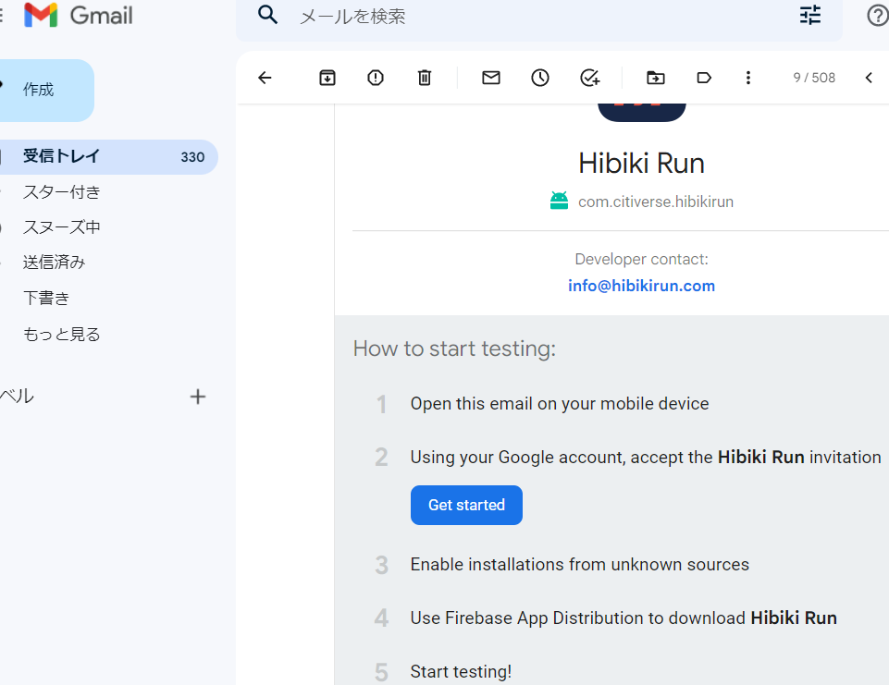The height and width of the screenshot is (685, 889).
Task: Click step 'Use Firebase App Distribution to download'
Action: click(x=624, y=618)
